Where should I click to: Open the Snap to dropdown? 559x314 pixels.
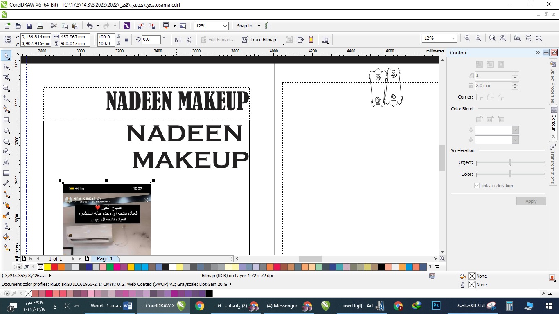point(248,26)
